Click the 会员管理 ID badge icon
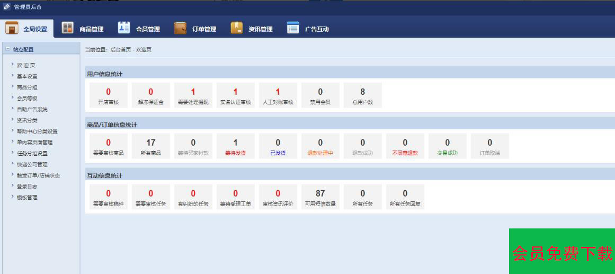Image resolution: width=615 pixels, height=274 pixels. (123, 28)
